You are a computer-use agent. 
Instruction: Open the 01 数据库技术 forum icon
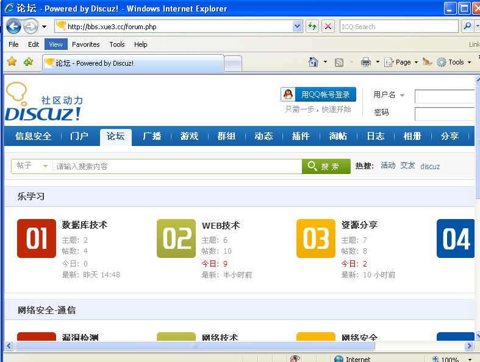click(x=37, y=238)
